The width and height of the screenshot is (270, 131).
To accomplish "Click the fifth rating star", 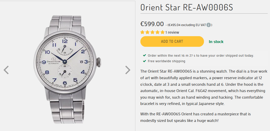I will point(163,32).
